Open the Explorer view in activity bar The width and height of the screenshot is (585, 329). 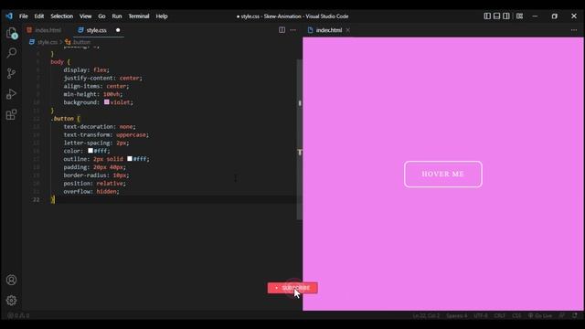click(12, 33)
